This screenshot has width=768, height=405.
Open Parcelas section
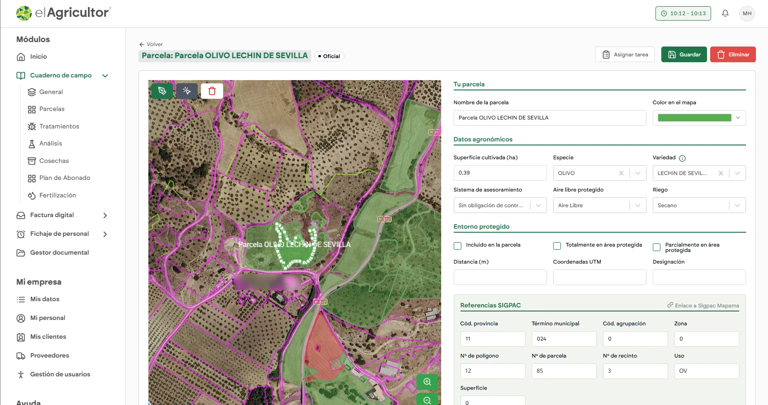[x=52, y=109]
